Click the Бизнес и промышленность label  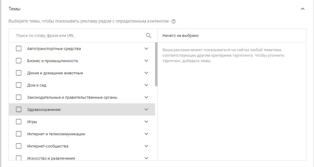pos(52,61)
